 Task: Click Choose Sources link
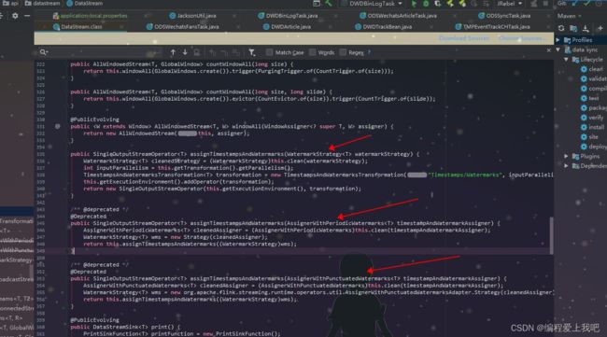point(521,38)
